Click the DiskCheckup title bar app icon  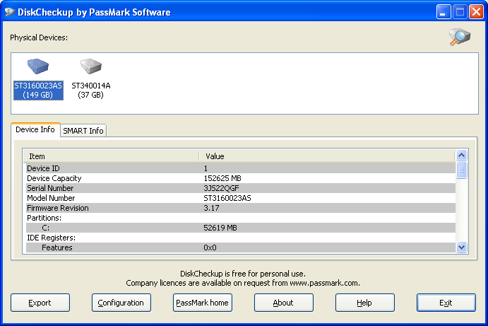[10, 12]
